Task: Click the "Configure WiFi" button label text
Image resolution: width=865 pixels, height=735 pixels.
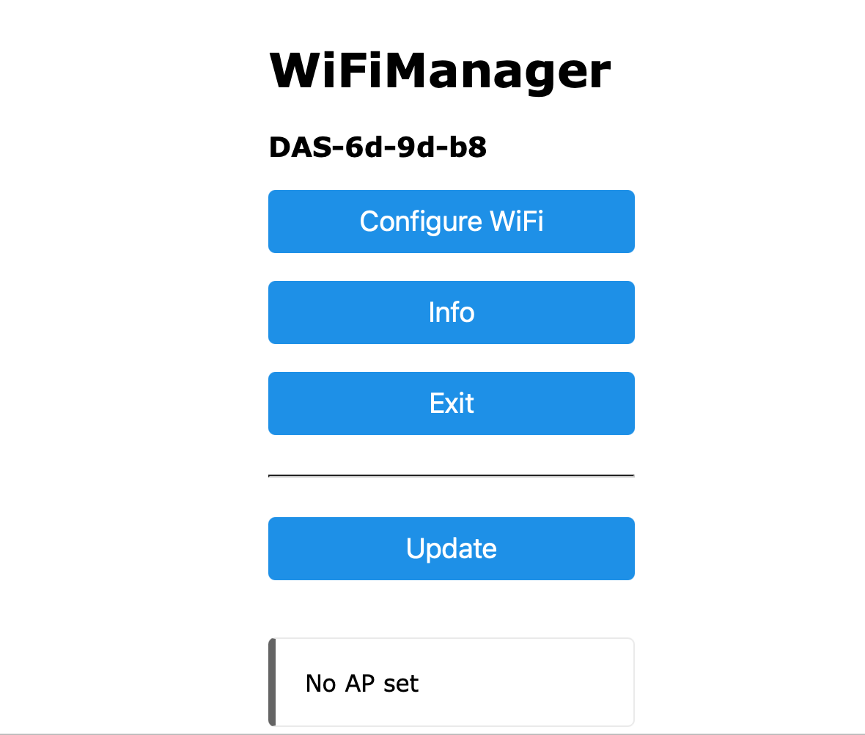Action: (452, 222)
